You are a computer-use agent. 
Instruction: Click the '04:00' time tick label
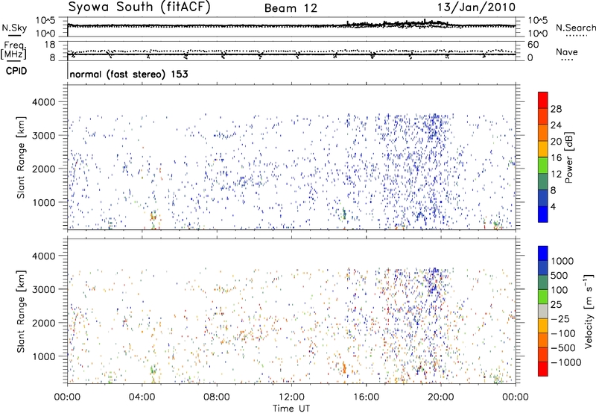[142, 397]
